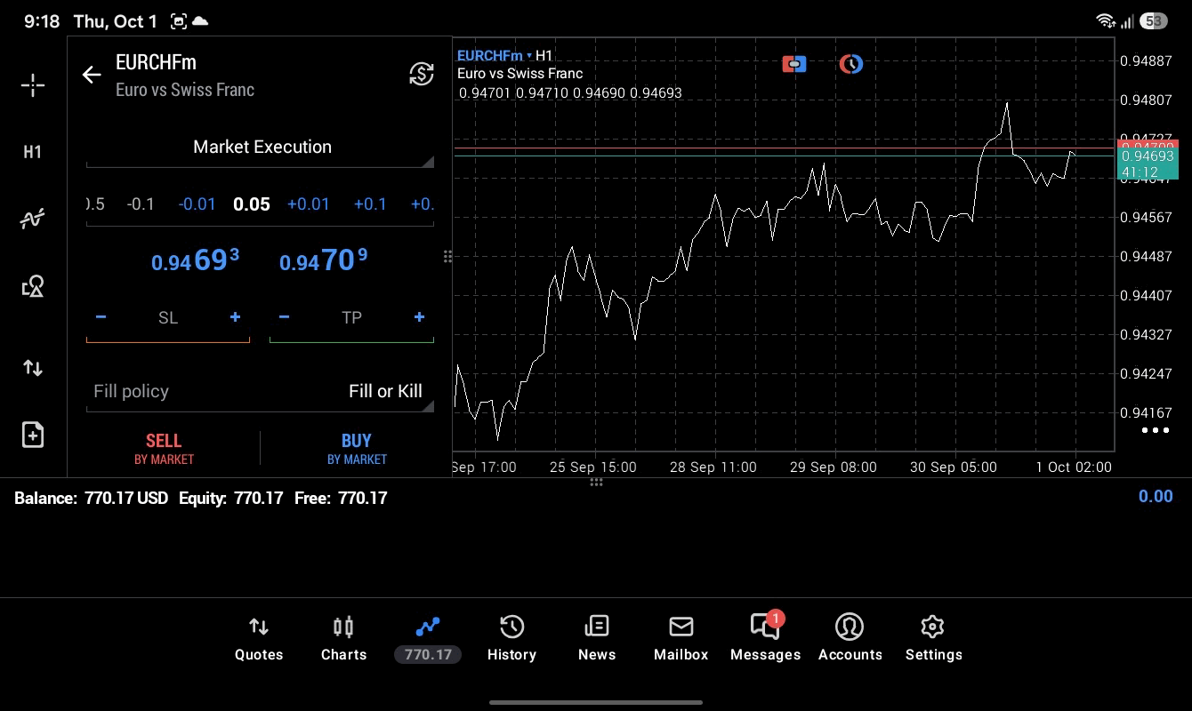Open the History tab
Viewport: 1192px width, 711px height.
[x=511, y=639]
